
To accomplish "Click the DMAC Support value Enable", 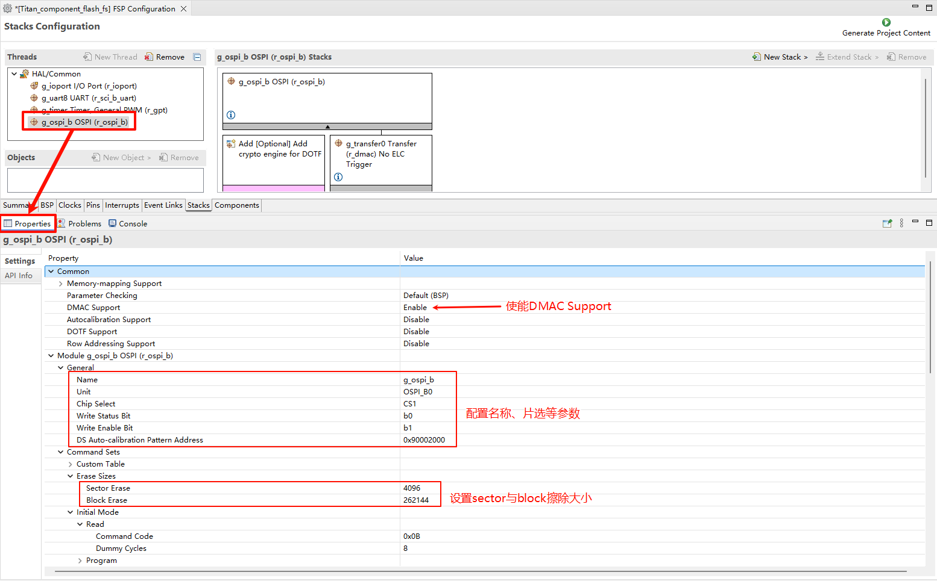I will (415, 308).
